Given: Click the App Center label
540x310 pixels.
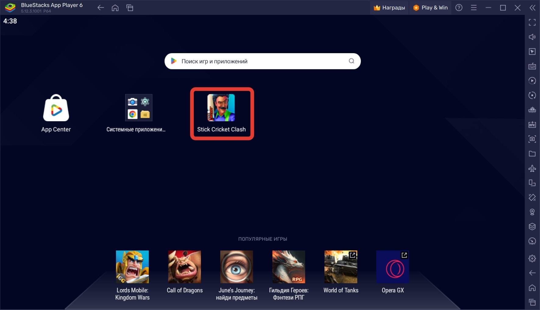Looking at the screenshot, I should [56, 129].
